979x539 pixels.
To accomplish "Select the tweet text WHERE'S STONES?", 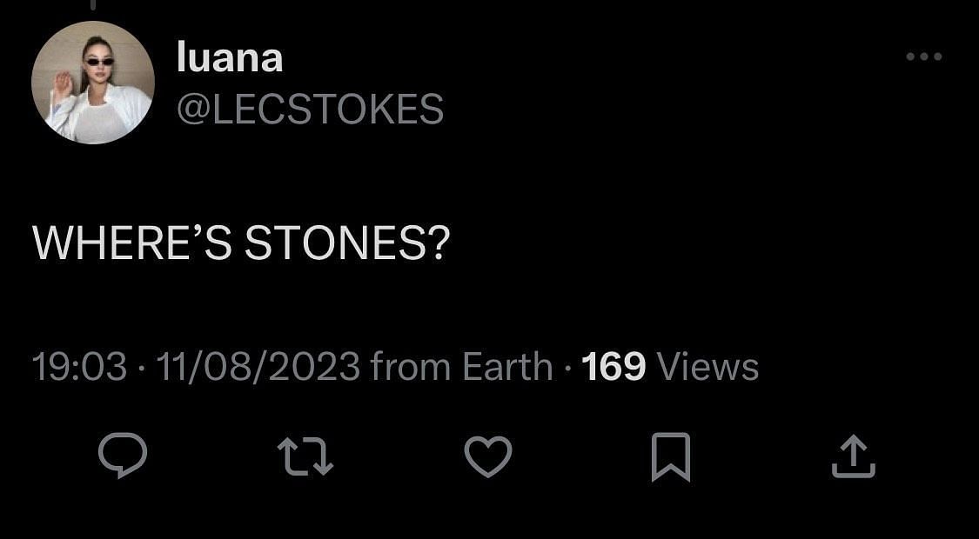I will coord(241,243).
